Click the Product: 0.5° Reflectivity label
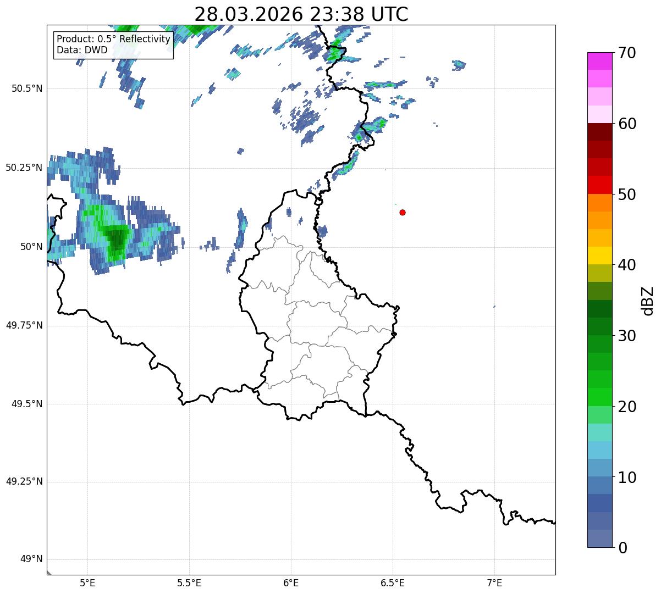 pyautogui.click(x=114, y=40)
